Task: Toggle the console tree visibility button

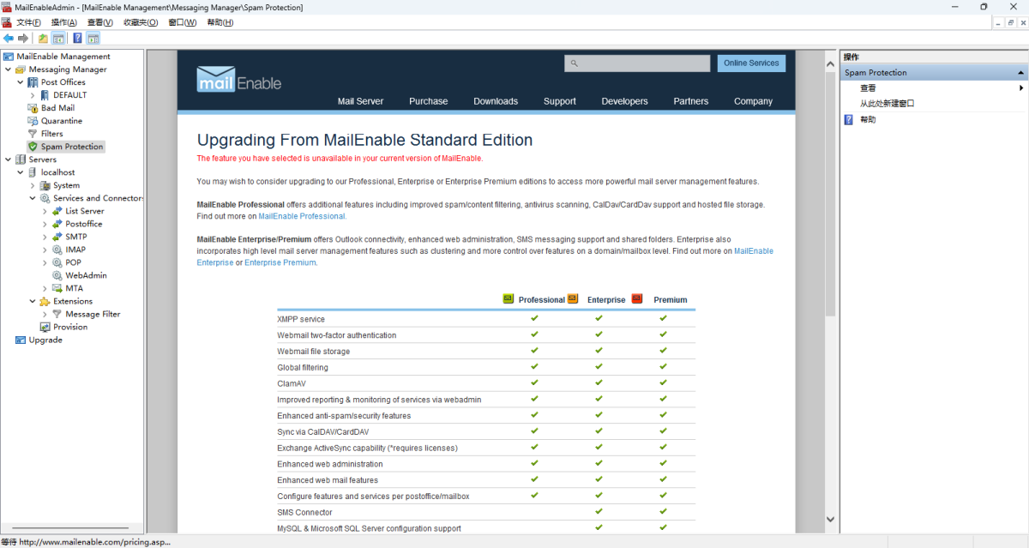Action: tap(58, 39)
